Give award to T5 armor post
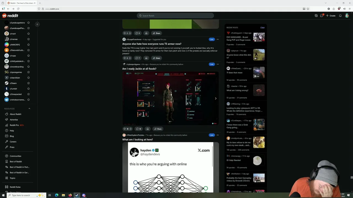This screenshot has width=353, height=198. pyautogui.click(x=146, y=58)
